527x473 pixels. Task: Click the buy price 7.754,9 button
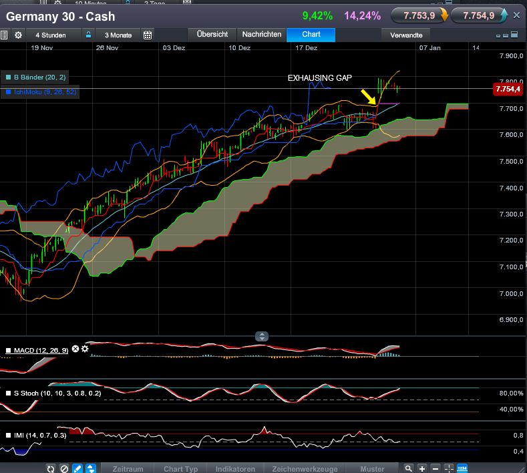[x=479, y=15]
